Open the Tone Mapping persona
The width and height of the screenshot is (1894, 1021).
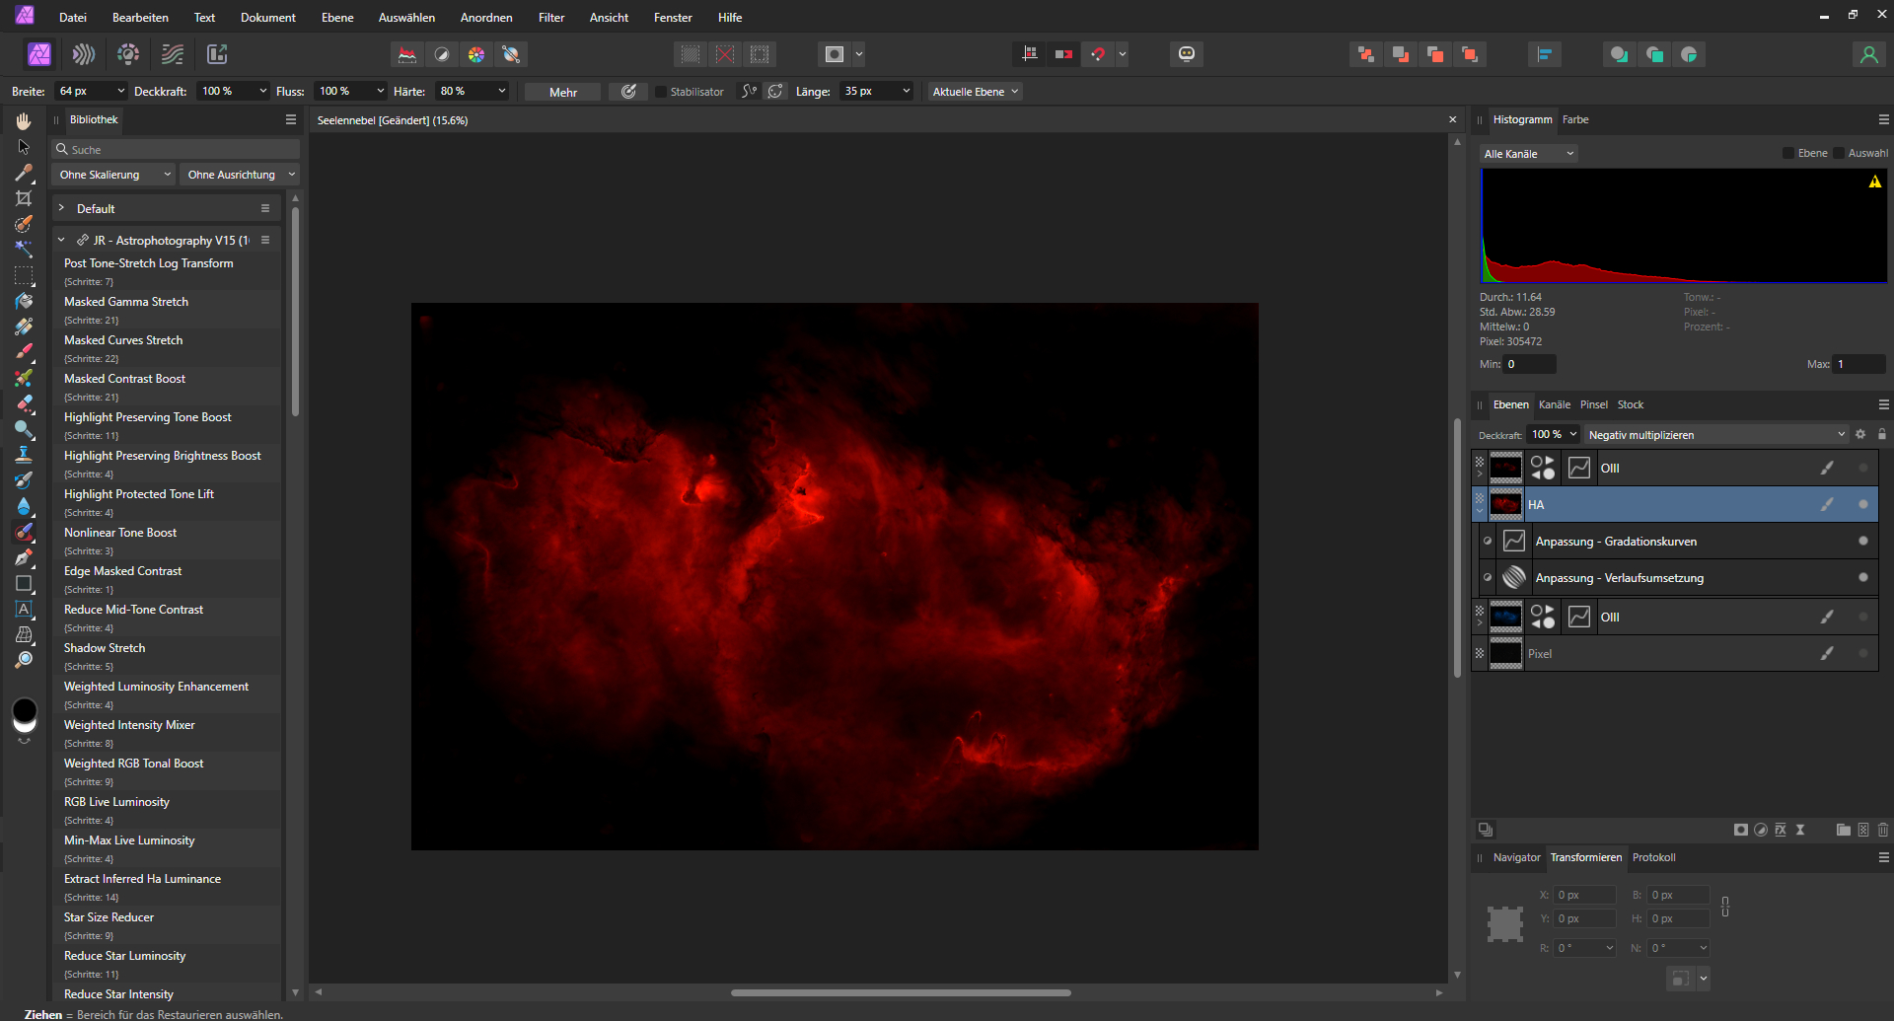point(173,54)
